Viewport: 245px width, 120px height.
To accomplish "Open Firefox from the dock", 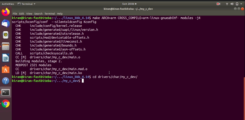I will point(6,12).
